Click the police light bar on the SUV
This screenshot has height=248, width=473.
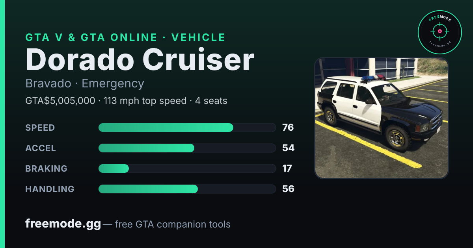pyautogui.click(x=372, y=78)
